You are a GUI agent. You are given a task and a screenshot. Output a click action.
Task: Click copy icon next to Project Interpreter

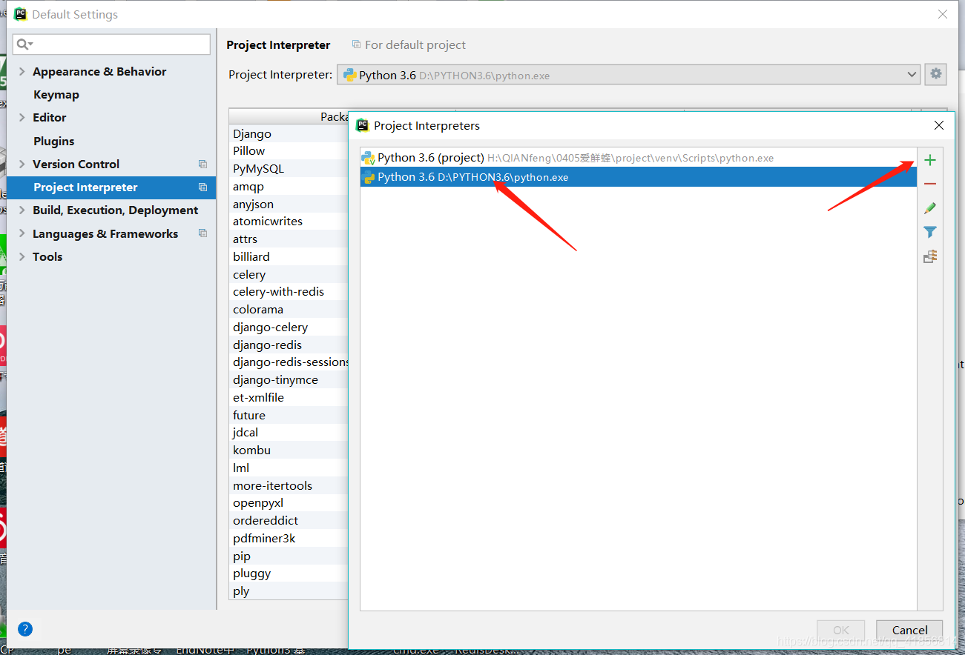coord(202,187)
